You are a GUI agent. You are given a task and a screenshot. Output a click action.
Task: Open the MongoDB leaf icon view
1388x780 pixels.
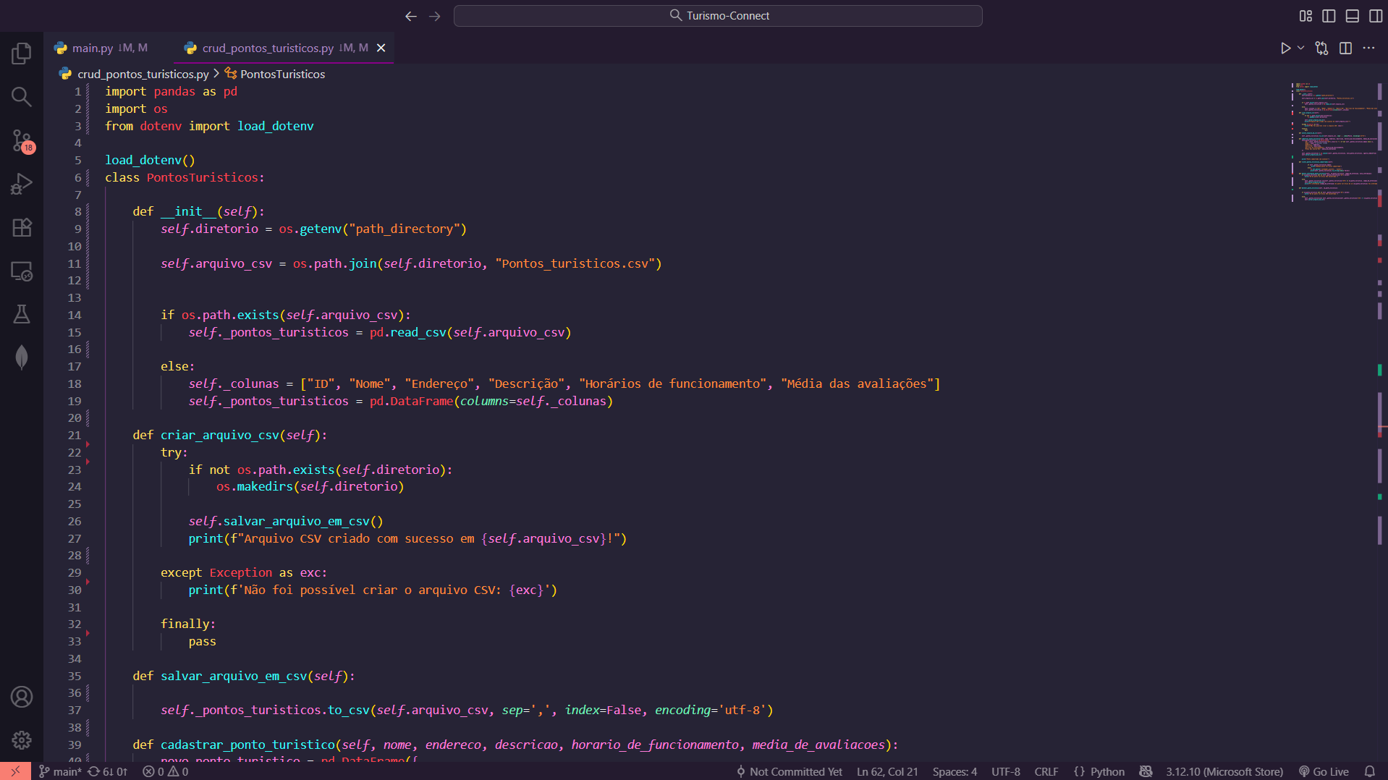(x=22, y=357)
